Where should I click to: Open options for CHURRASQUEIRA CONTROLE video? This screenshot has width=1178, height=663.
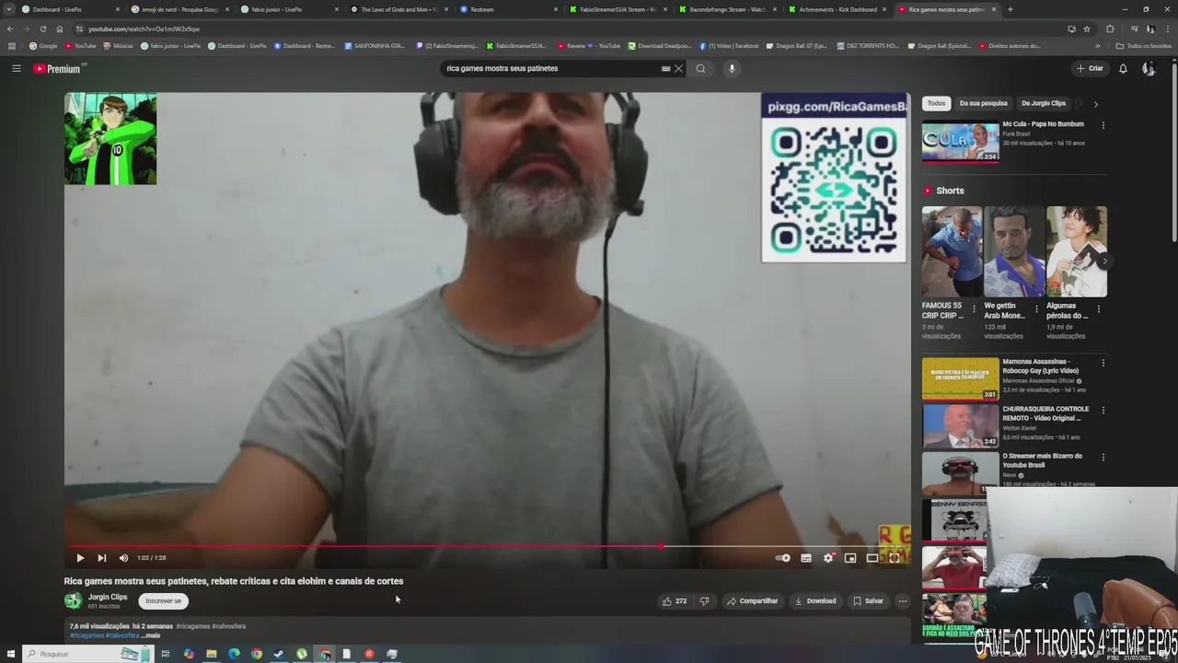[x=1103, y=410]
